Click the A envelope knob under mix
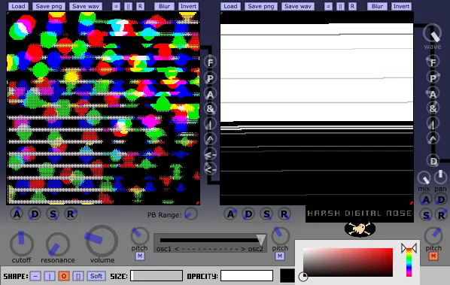 point(426,199)
